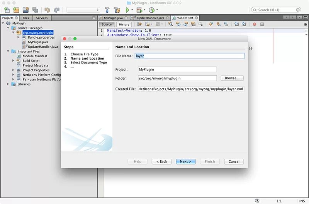The width and height of the screenshot is (309, 204).
Task: Click the Toggle Bookmark icon
Action: pos(226,24)
